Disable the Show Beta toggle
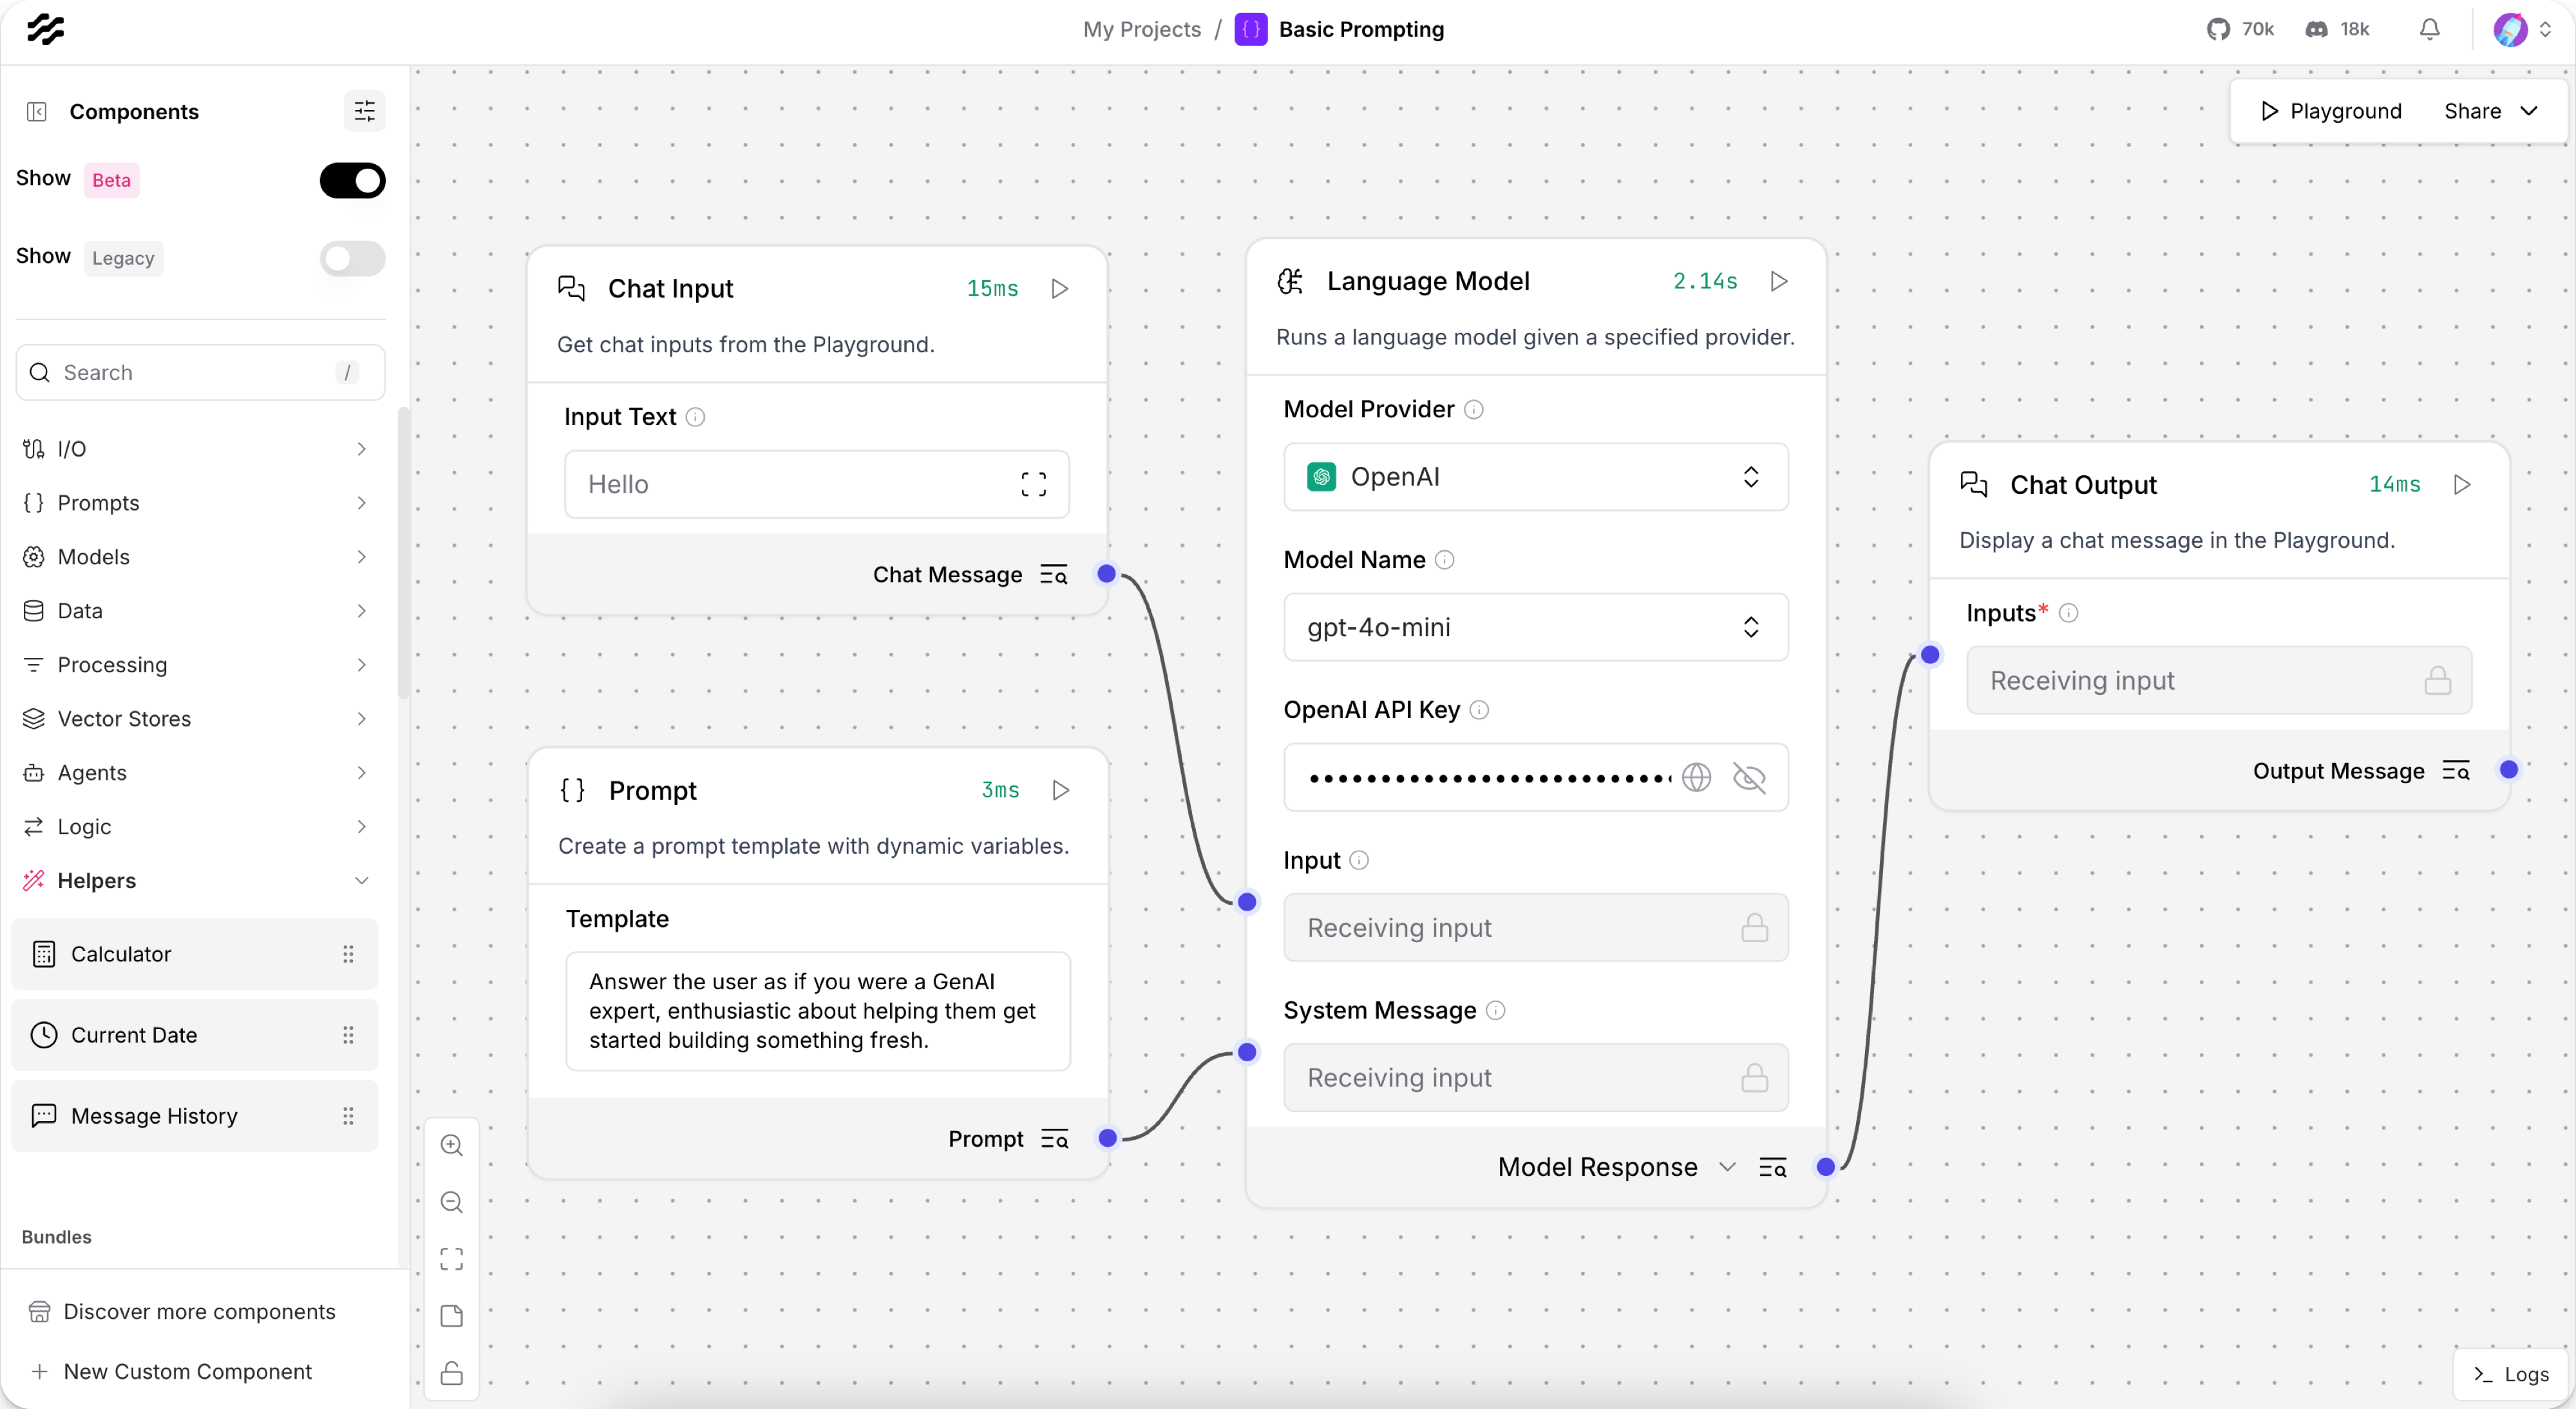This screenshot has height=1409, width=2576. coord(352,180)
